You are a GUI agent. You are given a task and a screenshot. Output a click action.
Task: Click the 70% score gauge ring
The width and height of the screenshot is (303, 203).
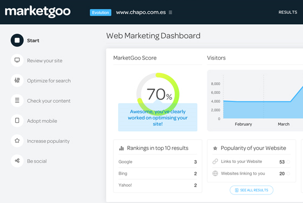click(158, 94)
